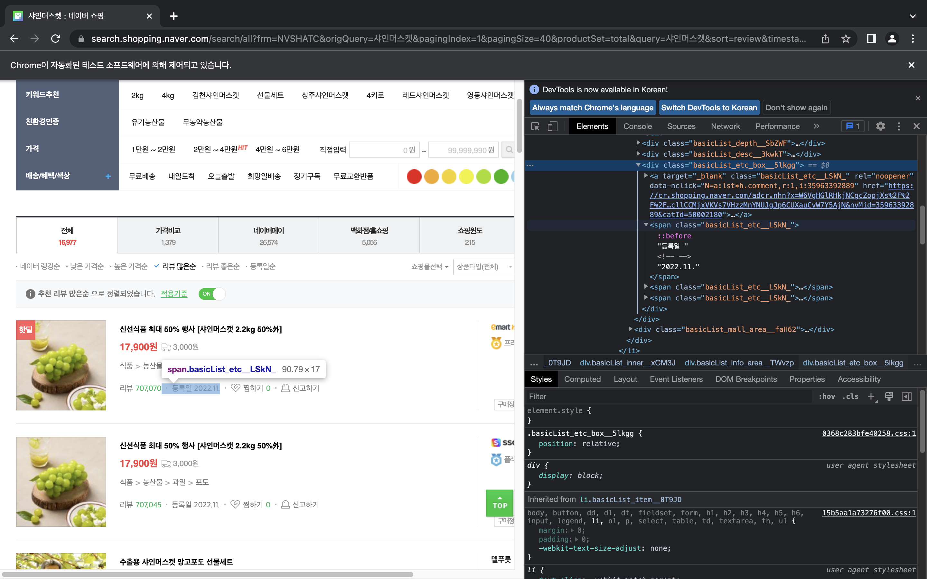This screenshot has height=579, width=927.
Task: Toggle the DevTools device toolbar icon
Action: click(552, 126)
